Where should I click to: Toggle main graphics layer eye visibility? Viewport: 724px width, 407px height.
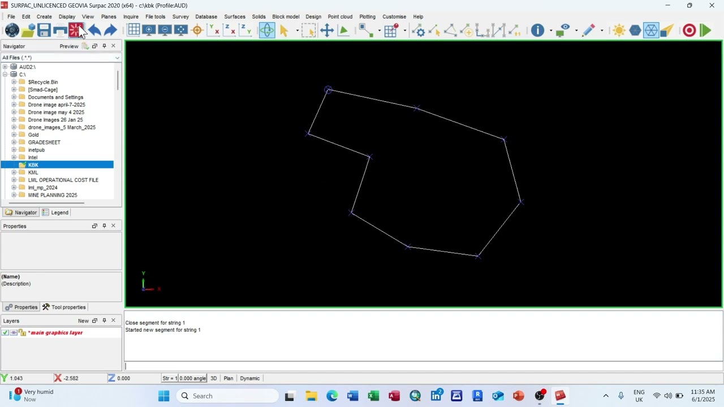click(x=14, y=332)
